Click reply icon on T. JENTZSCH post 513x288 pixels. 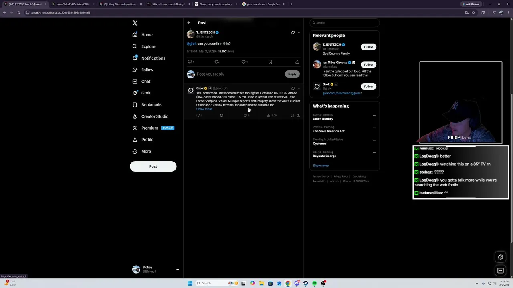pos(190,62)
